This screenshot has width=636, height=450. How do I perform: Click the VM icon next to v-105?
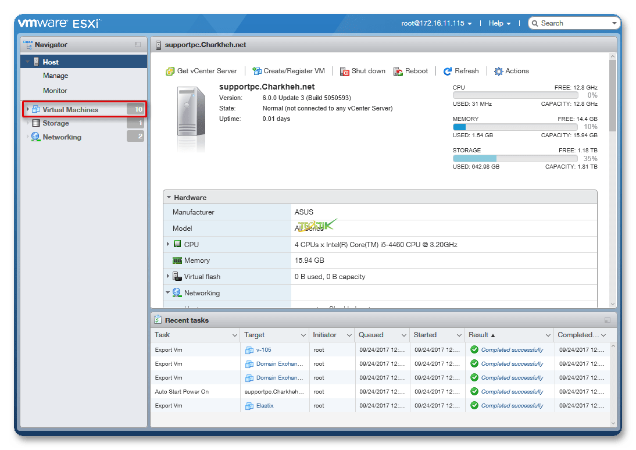point(249,350)
